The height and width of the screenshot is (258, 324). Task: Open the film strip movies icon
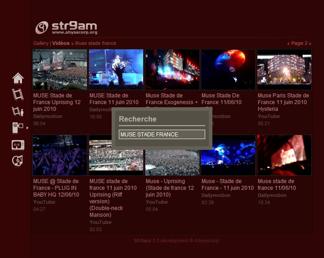tap(18, 94)
